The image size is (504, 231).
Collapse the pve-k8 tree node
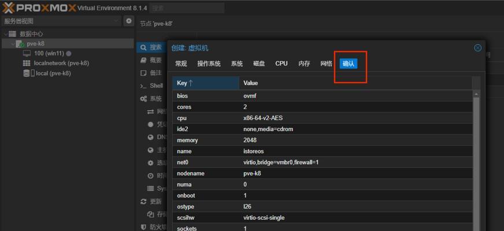(13, 44)
